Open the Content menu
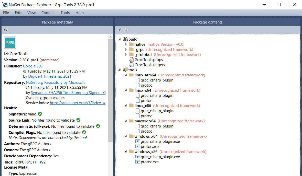Image resolution: width=302 pixels, height=176 pixels. tap(48, 13)
